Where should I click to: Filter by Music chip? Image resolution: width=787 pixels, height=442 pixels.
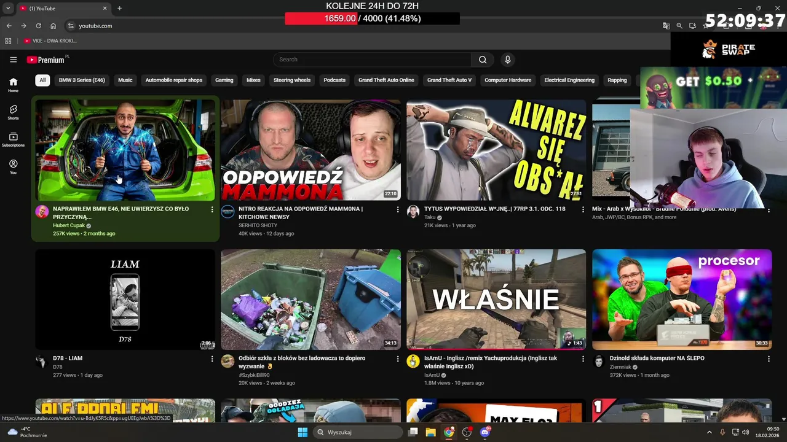click(x=125, y=80)
